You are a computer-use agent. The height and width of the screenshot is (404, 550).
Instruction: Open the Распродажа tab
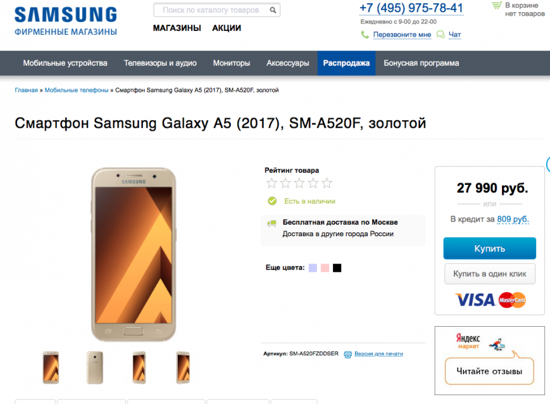[346, 63]
